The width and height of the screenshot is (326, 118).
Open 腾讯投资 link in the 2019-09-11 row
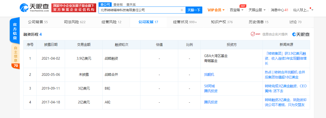coord(211,91)
